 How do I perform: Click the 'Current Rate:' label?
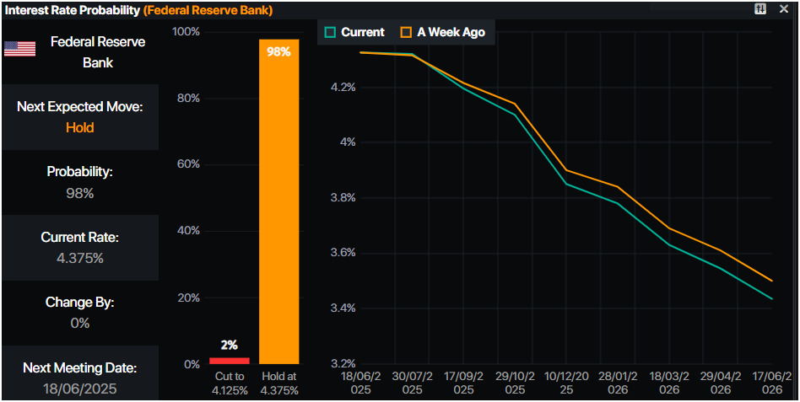[80, 237]
